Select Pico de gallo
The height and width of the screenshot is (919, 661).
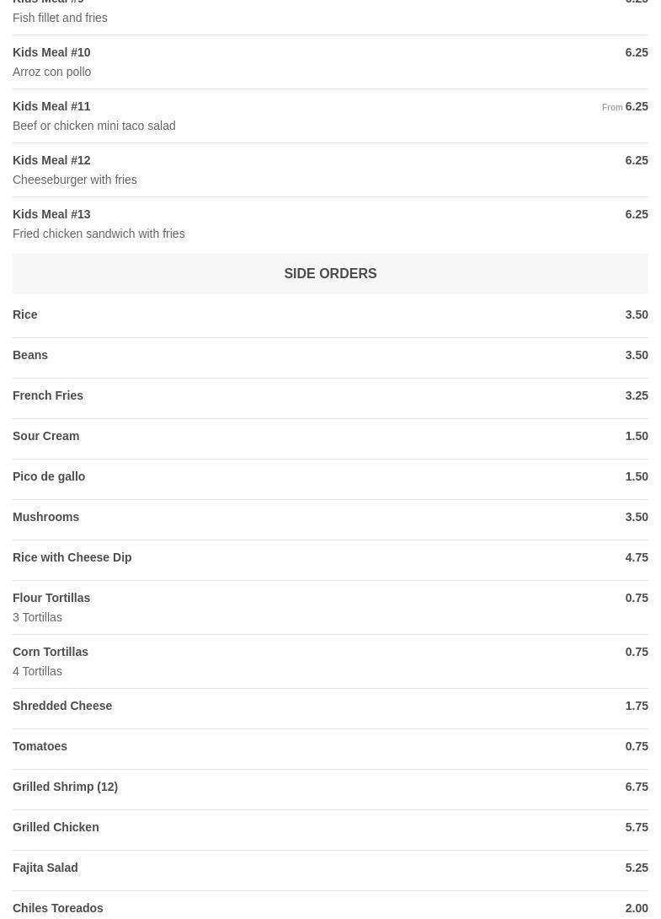click(x=49, y=477)
